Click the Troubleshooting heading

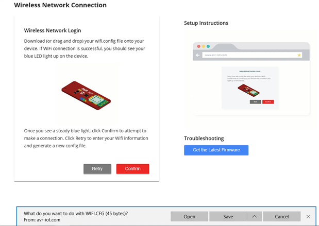coord(205,138)
